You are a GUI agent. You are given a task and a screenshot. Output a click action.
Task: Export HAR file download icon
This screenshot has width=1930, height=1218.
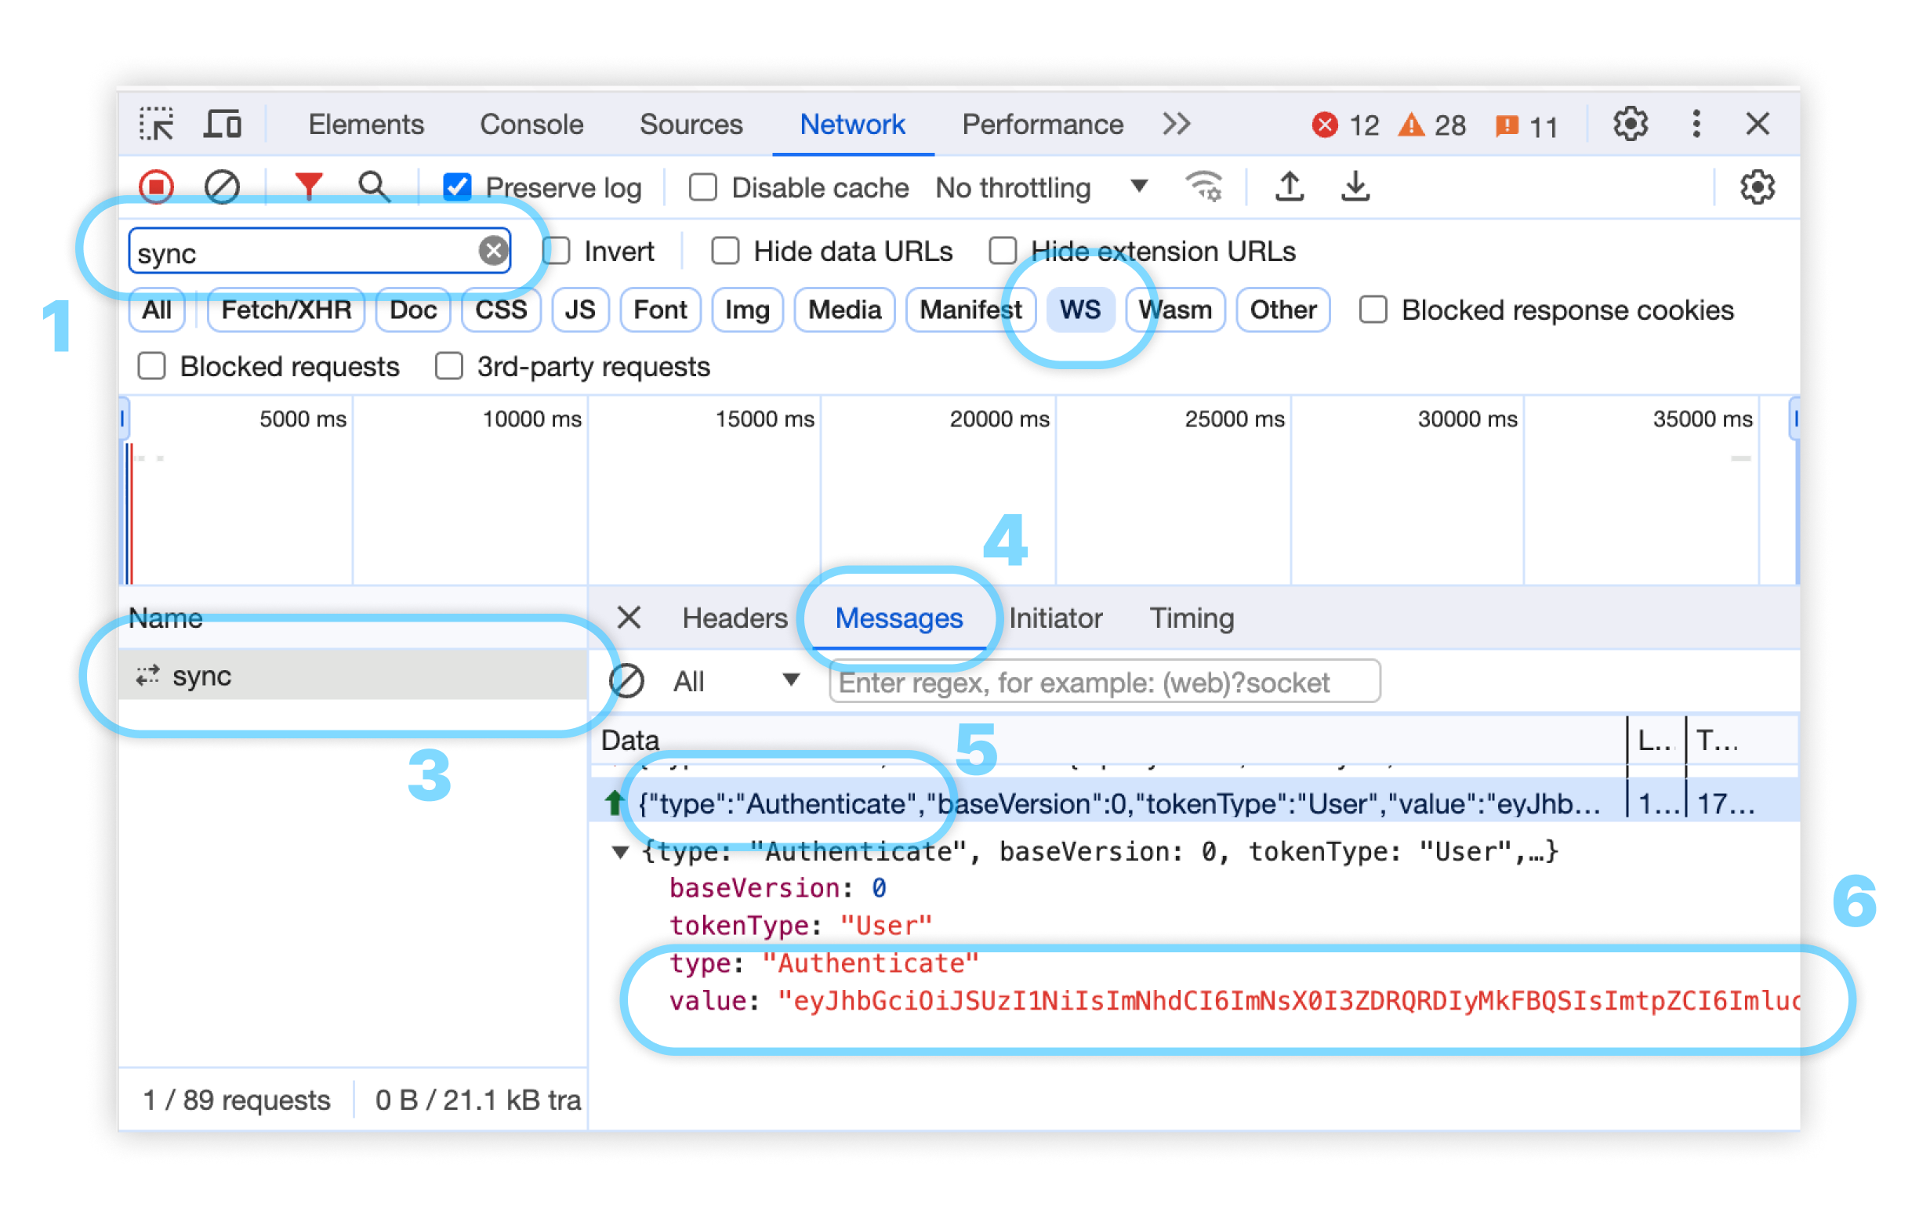pos(1355,187)
